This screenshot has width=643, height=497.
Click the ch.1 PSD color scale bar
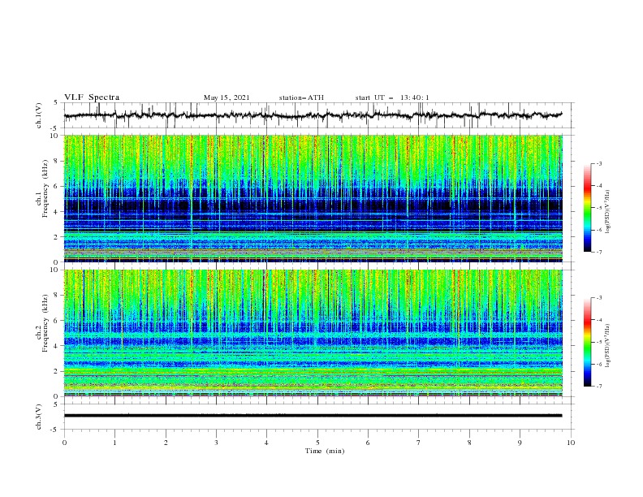(587, 208)
